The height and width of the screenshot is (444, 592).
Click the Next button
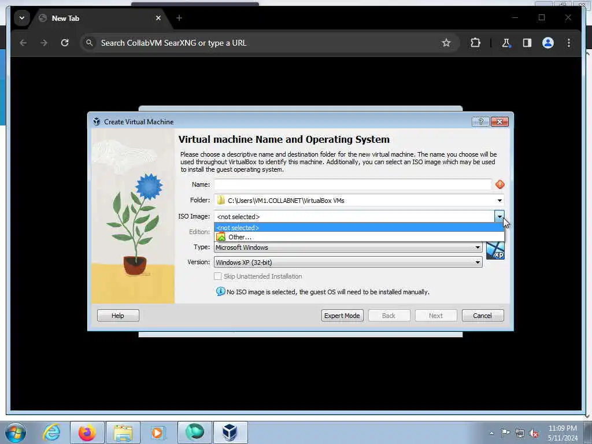(x=436, y=316)
